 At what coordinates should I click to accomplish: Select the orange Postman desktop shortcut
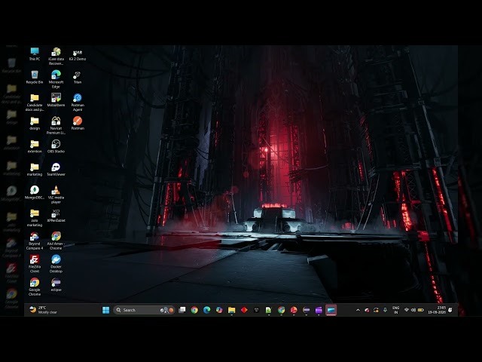tap(78, 124)
